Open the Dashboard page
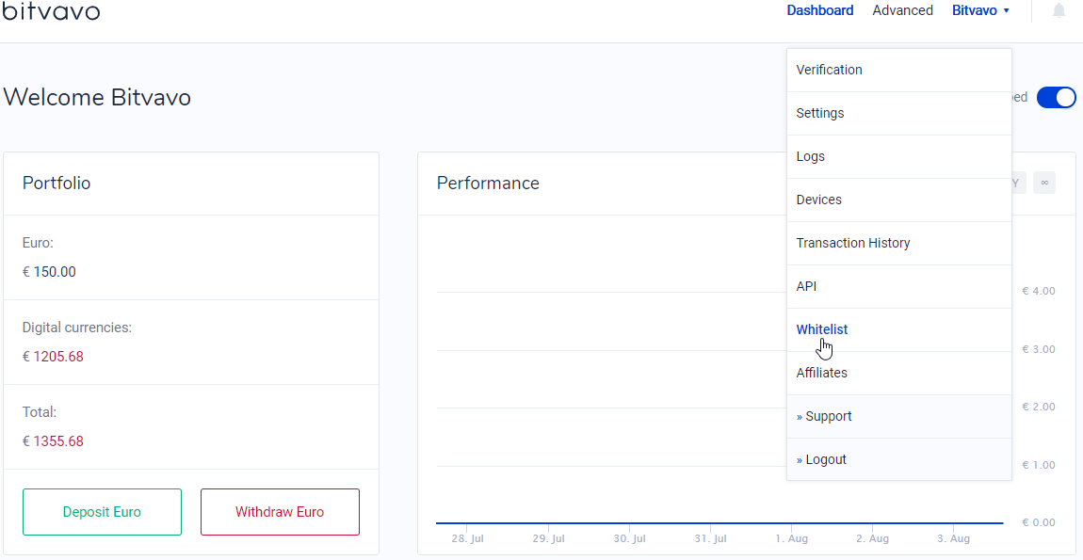Screen dimensions: 1083x560 point(819,11)
